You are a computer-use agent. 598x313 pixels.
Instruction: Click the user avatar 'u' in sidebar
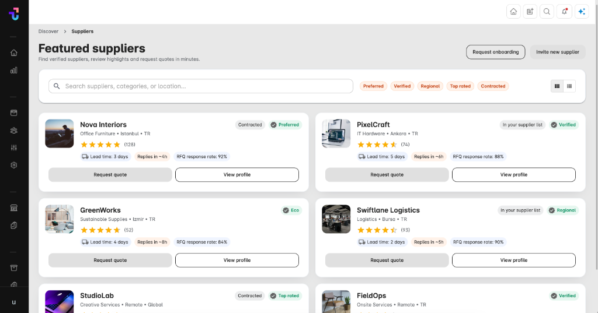(14, 303)
